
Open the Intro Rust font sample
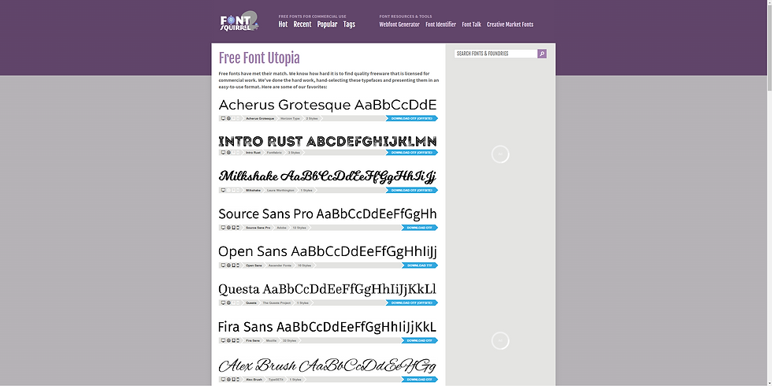(328, 141)
